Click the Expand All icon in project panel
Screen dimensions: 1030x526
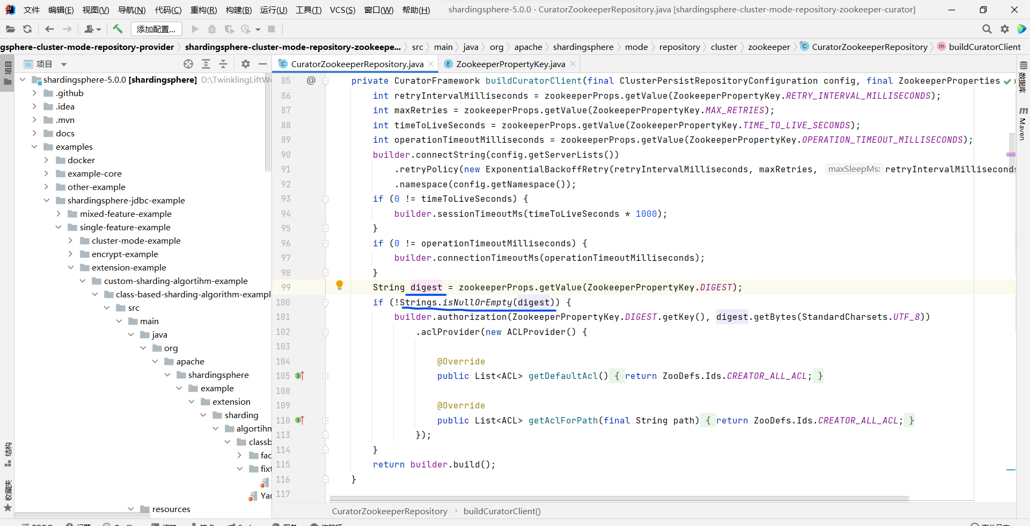[x=206, y=64]
